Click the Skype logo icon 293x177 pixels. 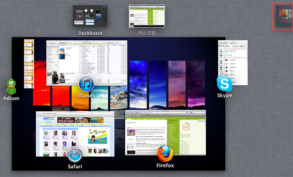tap(224, 84)
